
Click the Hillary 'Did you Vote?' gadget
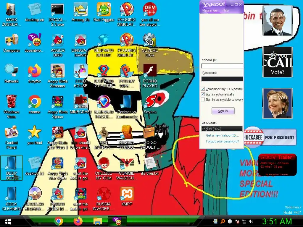coord(278,103)
